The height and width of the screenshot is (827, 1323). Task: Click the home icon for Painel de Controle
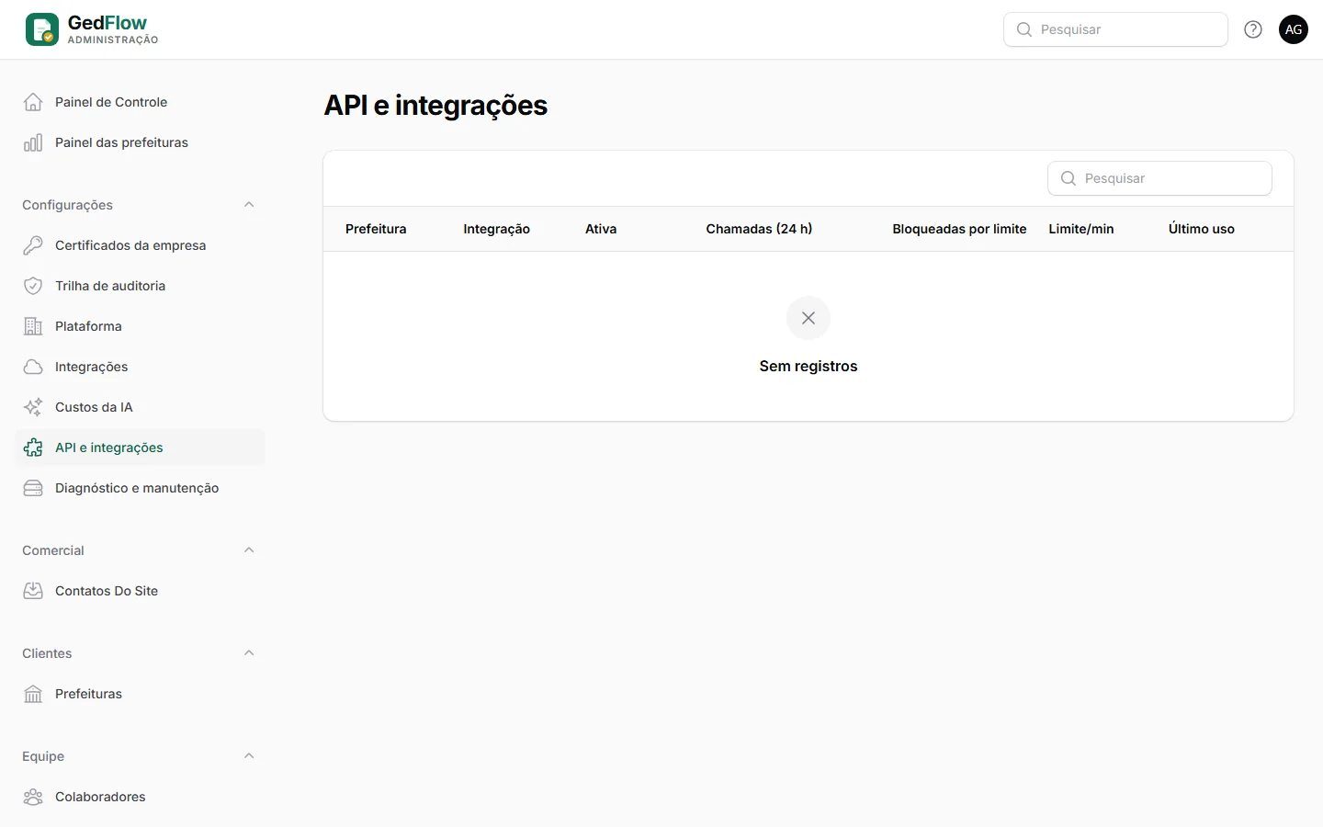point(33,102)
